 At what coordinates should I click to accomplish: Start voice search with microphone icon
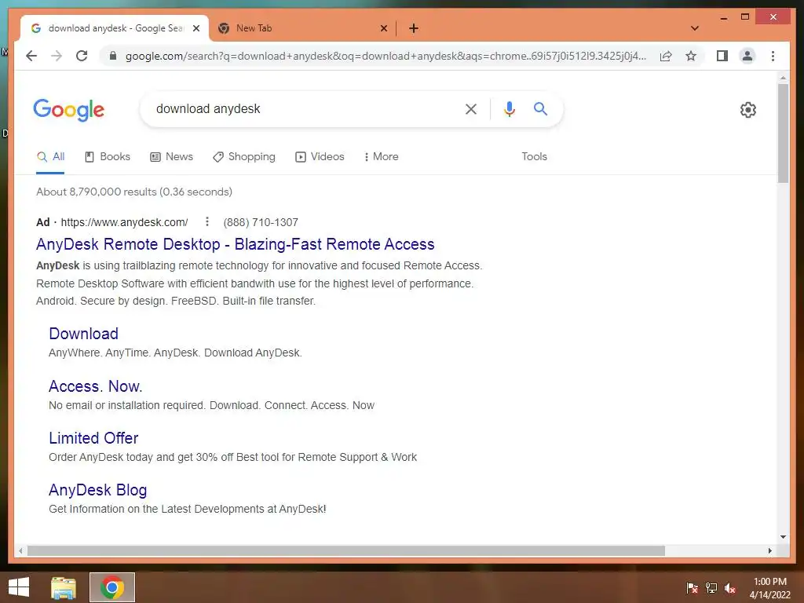[509, 108]
